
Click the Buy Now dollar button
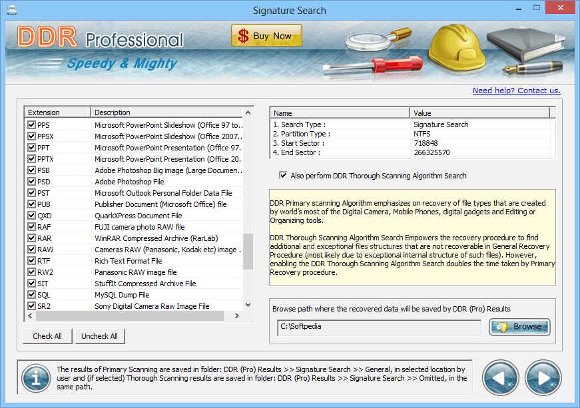pos(266,35)
